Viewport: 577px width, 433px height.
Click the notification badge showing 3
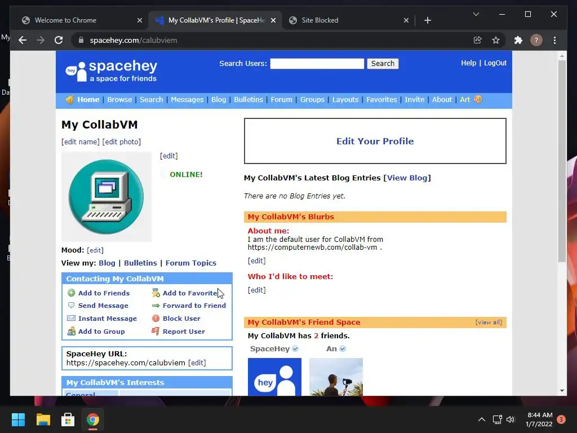tap(561, 419)
